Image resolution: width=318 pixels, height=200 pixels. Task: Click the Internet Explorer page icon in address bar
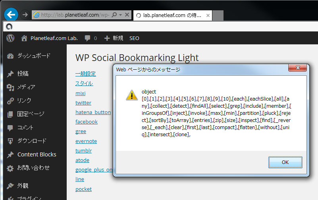click(36, 15)
